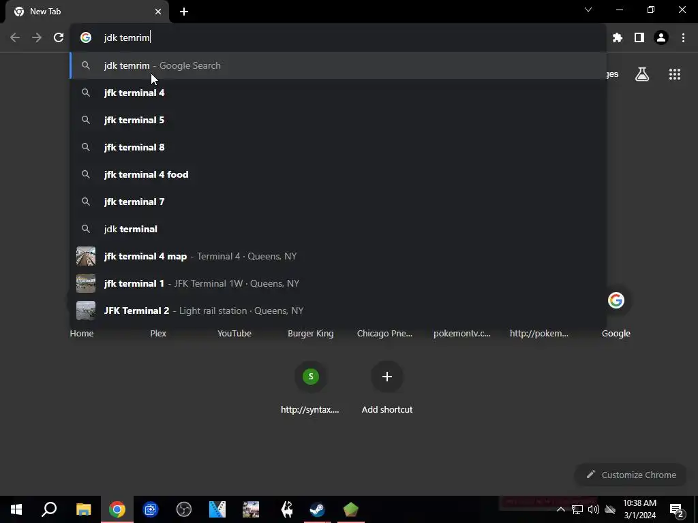The width and height of the screenshot is (698, 523).
Task: Open the Home shortcut label
Action: pos(82,333)
